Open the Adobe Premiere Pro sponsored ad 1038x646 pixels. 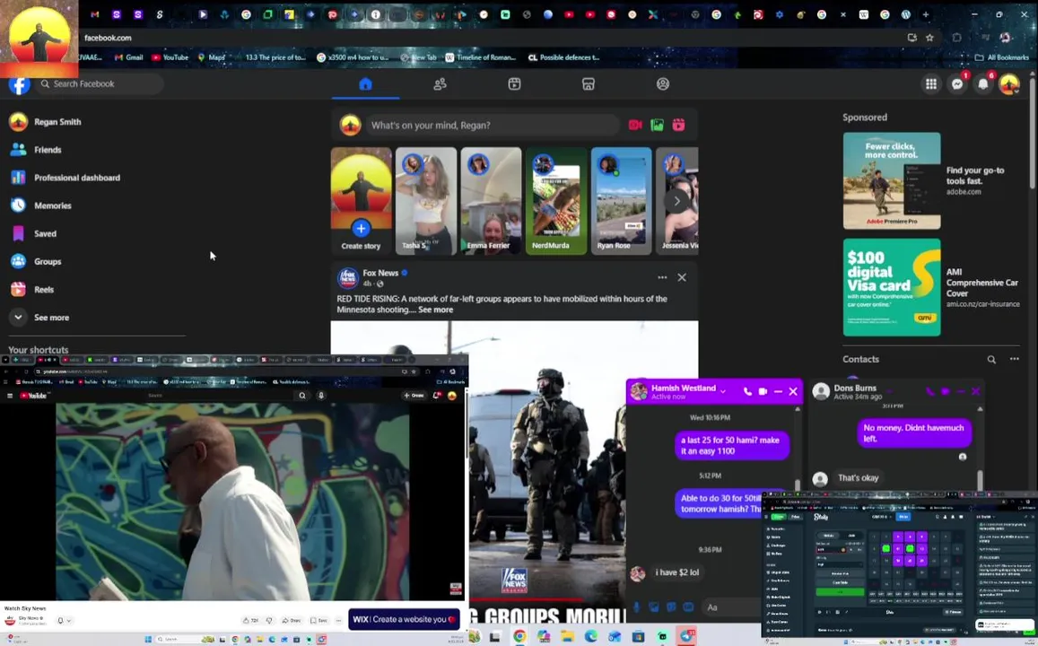892,180
